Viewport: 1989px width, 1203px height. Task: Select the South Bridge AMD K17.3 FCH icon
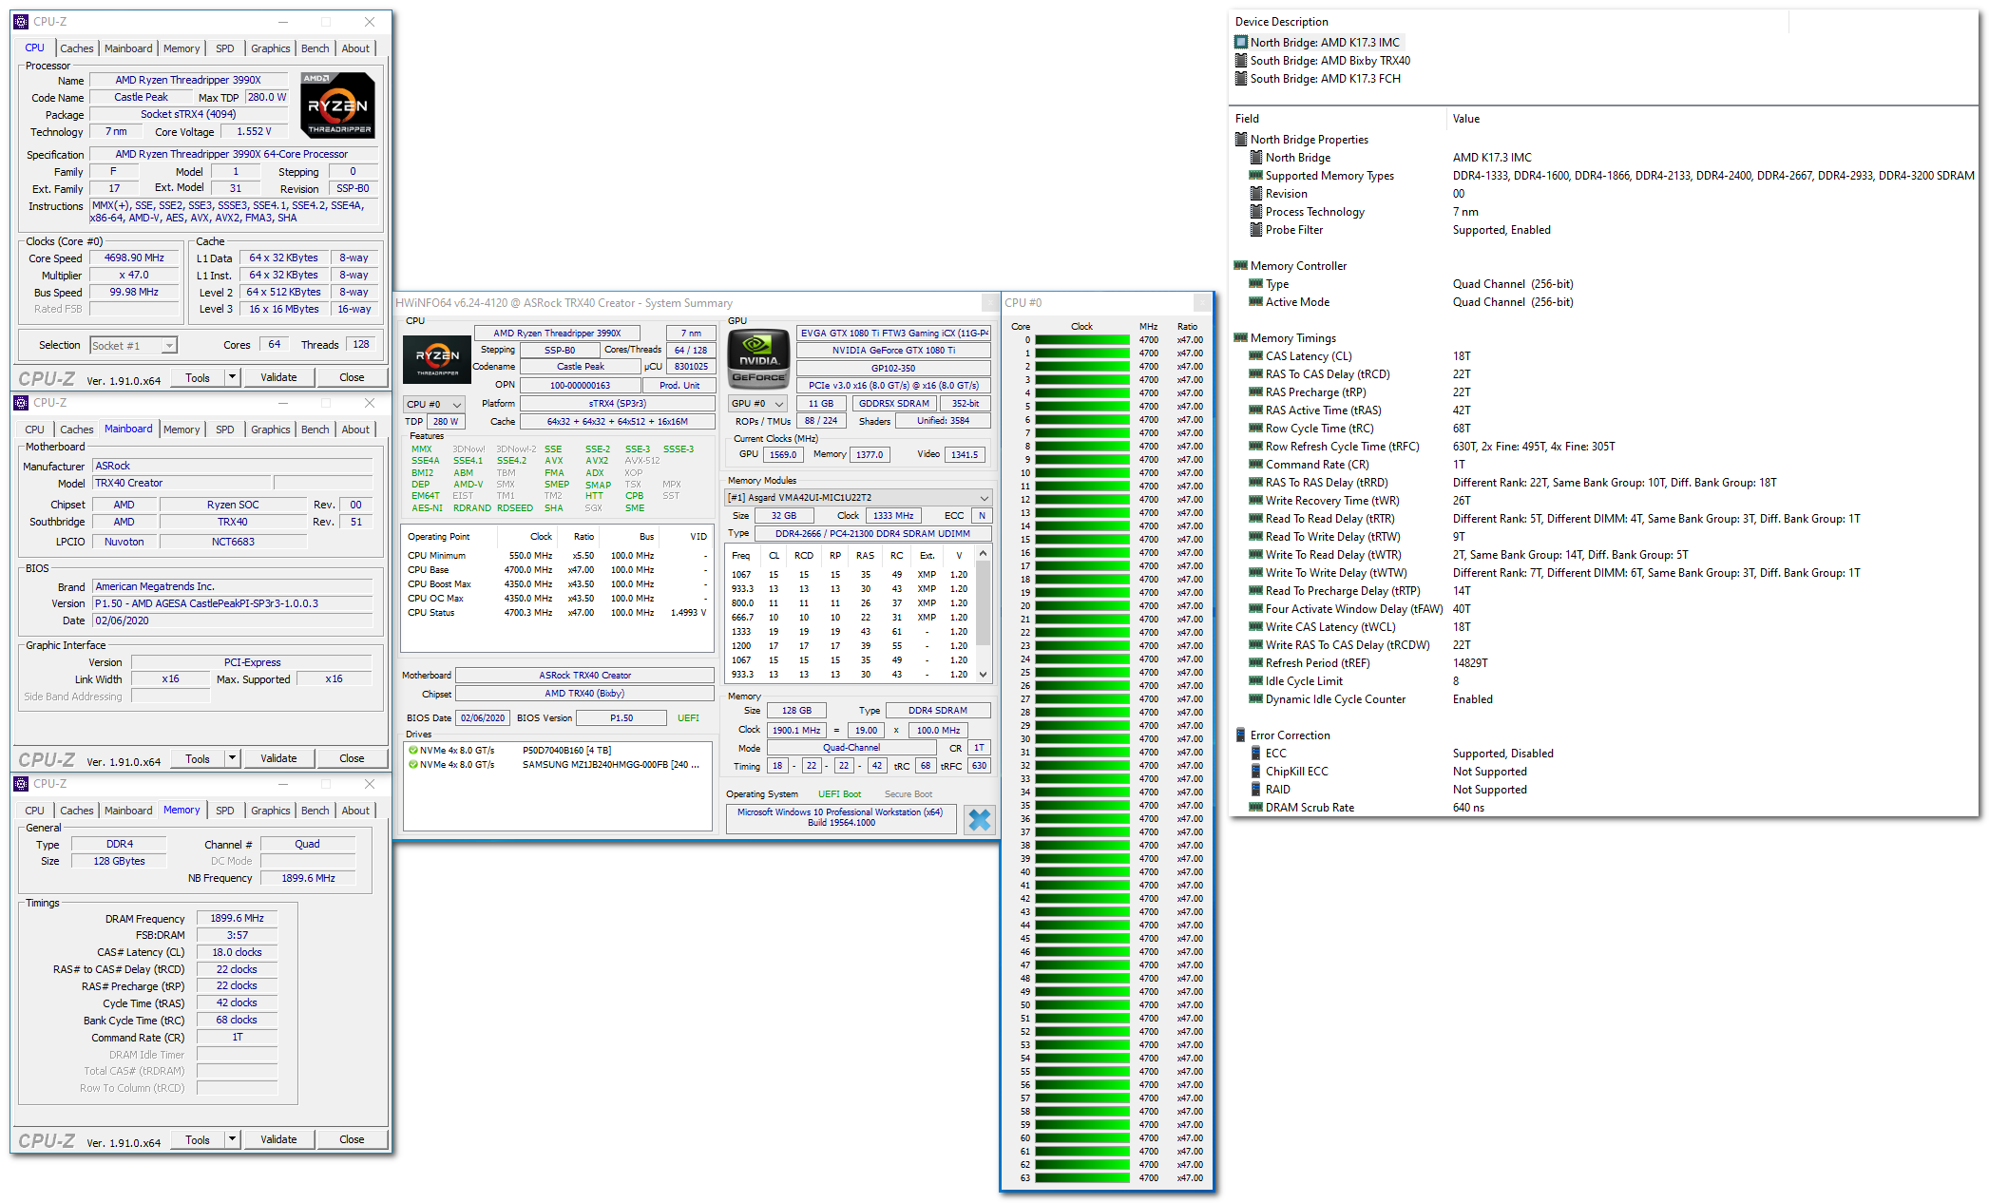(1241, 79)
